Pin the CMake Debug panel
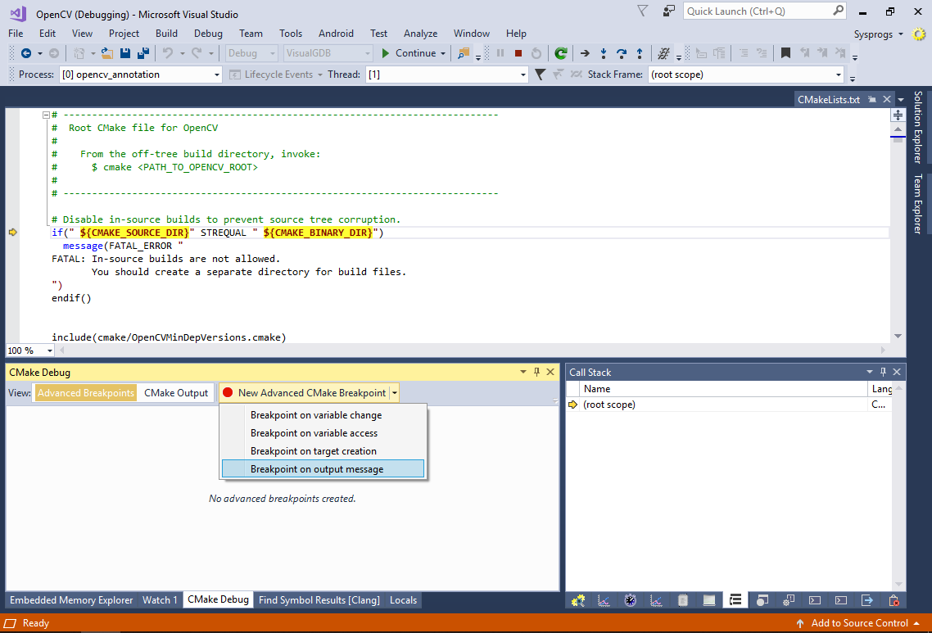 click(536, 372)
